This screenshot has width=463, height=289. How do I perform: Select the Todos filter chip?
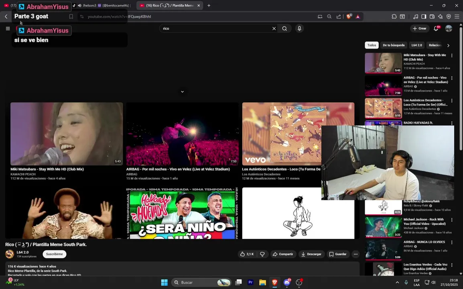tap(372, 45)
